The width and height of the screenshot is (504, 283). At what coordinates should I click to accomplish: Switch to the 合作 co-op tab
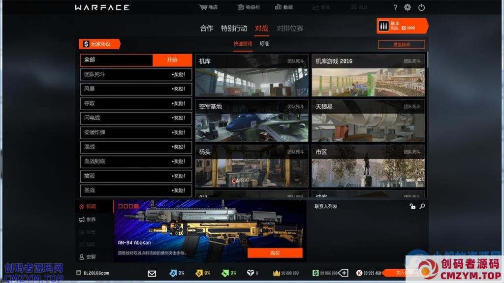(207, 28)
